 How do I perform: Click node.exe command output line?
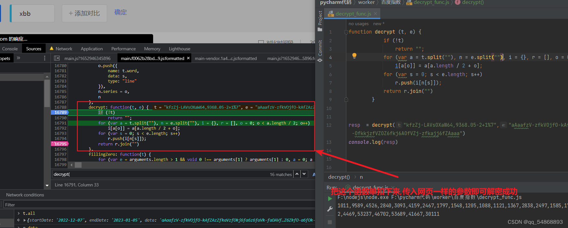[x=429, y=197]
